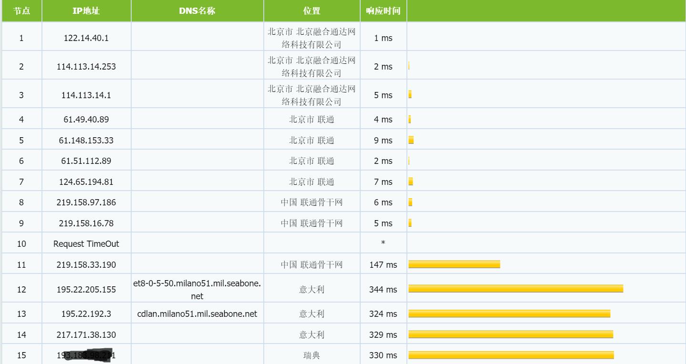
Task: Select IP address 114.113.14.253
Action: pyautogui.click(x=86, y=67)
